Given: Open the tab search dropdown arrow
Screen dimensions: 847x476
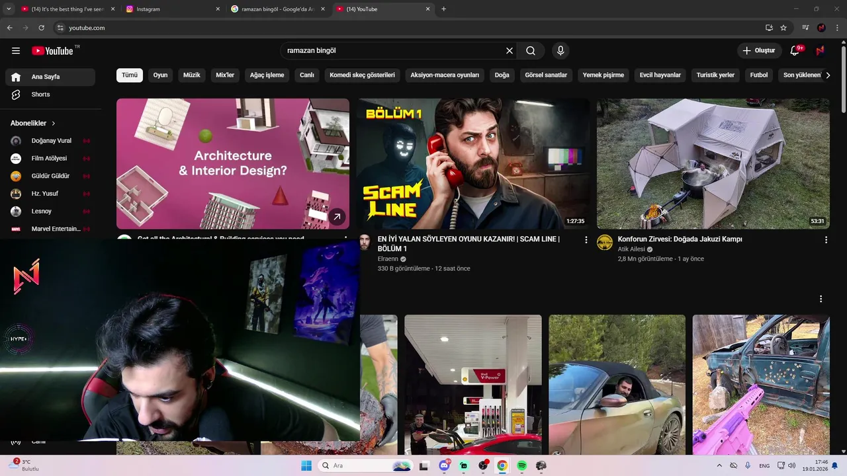Looking at the screenshot, I should (x=9, y=9).
